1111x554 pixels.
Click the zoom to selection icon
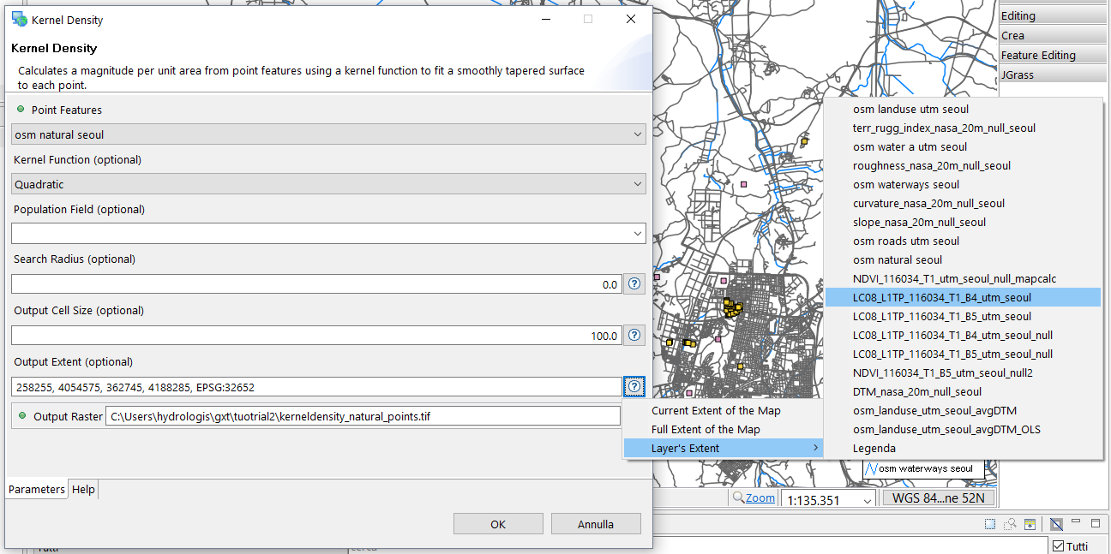pyautogui.click(x=1011, y=525)
